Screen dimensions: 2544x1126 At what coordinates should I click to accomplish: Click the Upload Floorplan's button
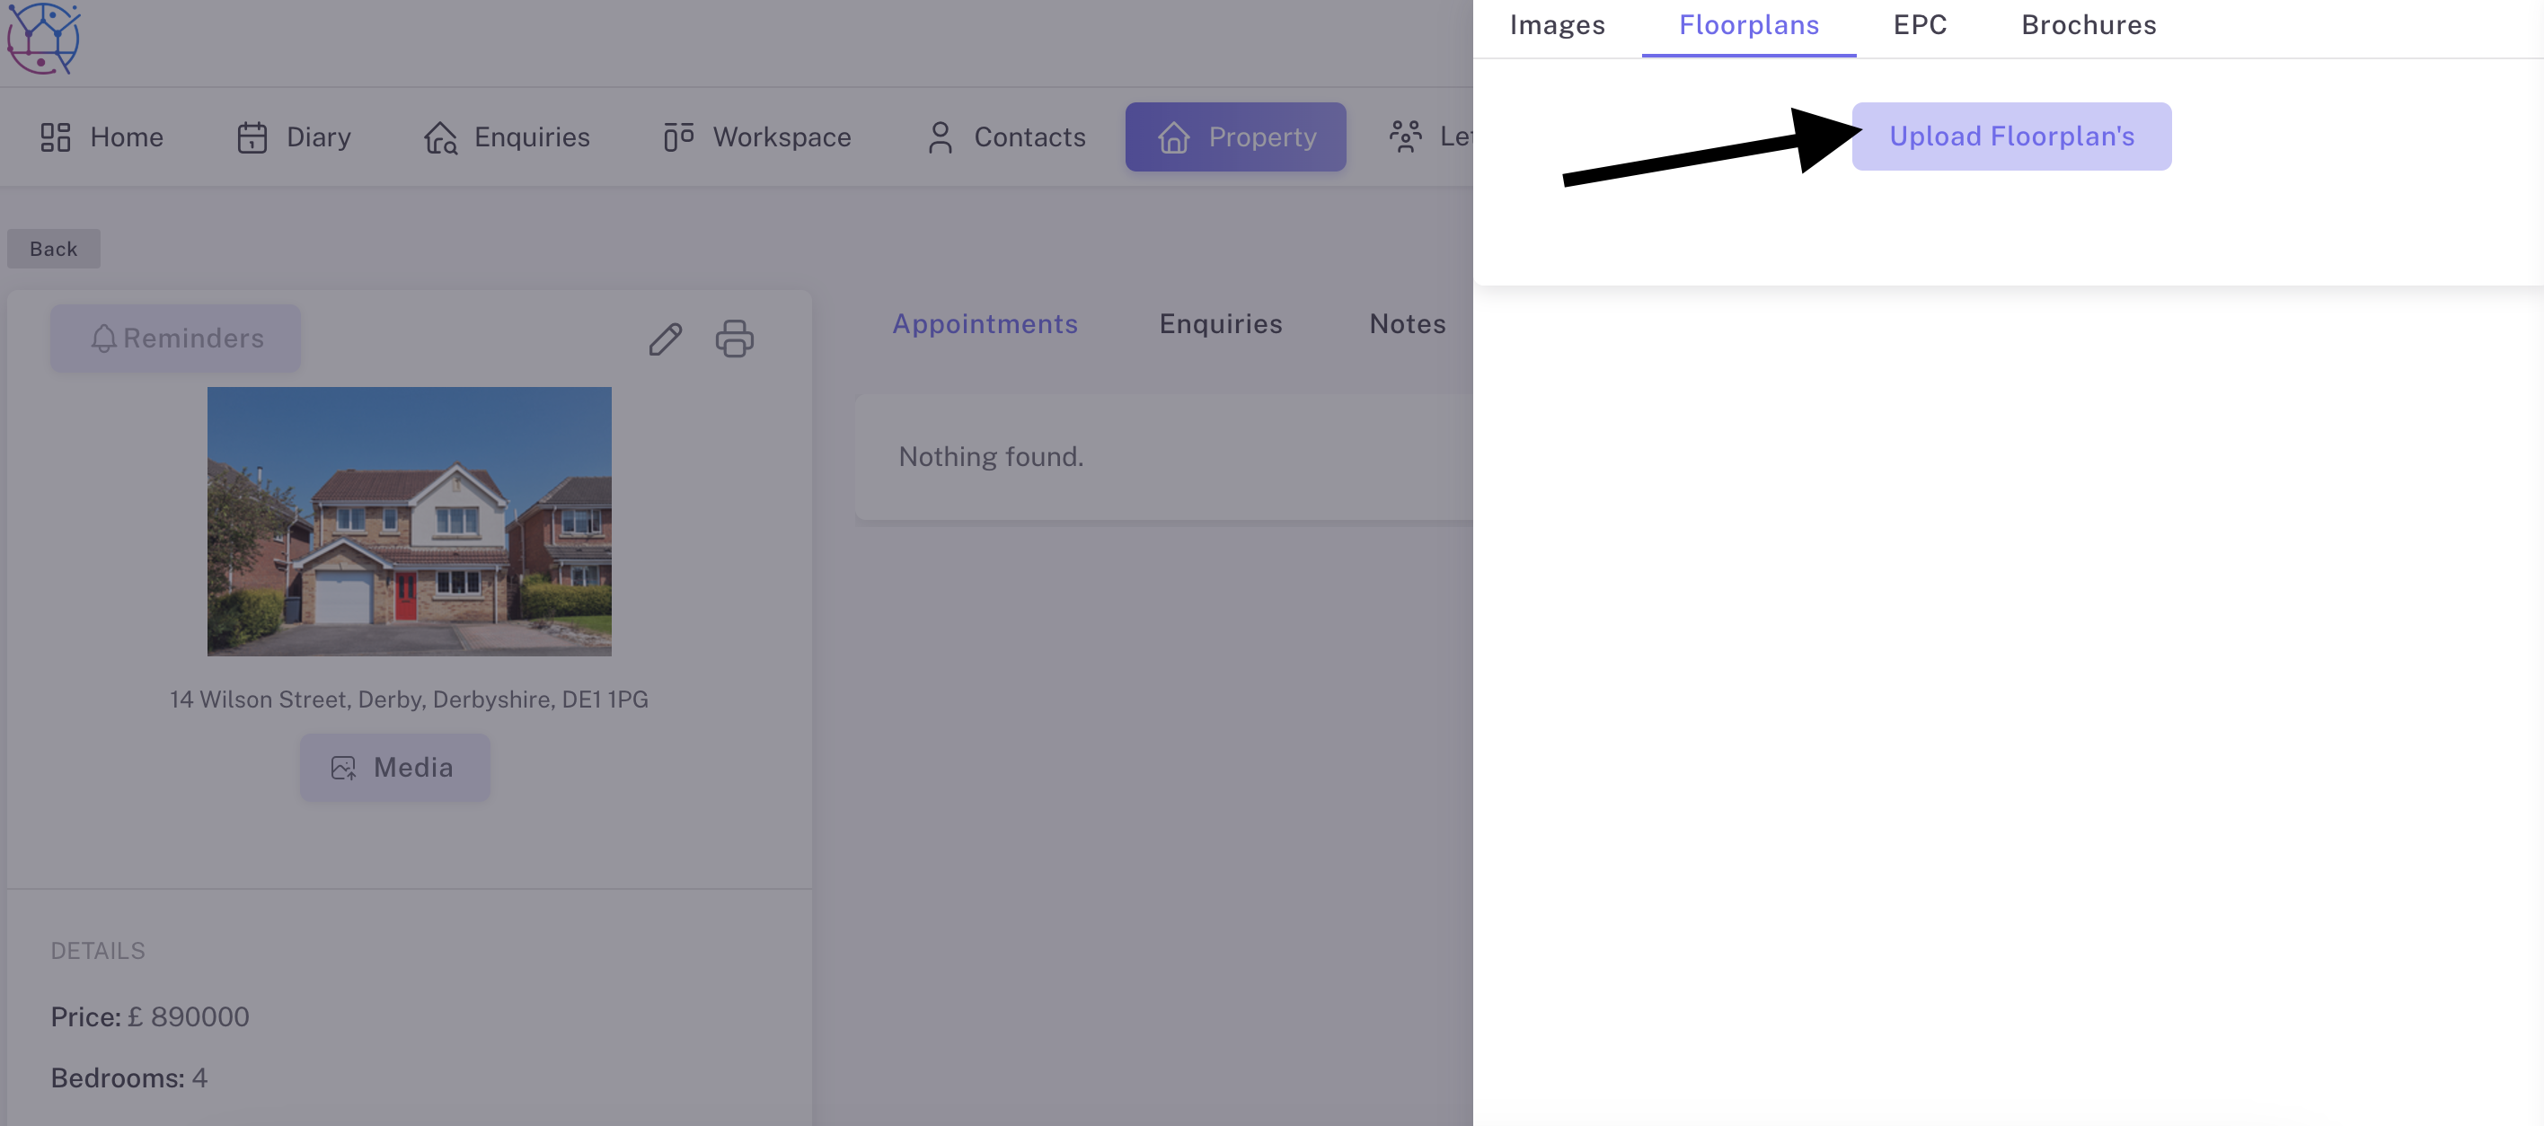pos(2011,136)
